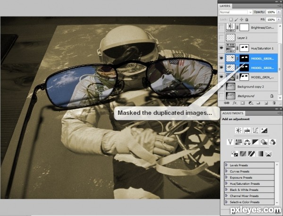This screenshot has height=216, width=283.
Task: Collapse the Layers panel to icons
Action: (x=277, y=1)
